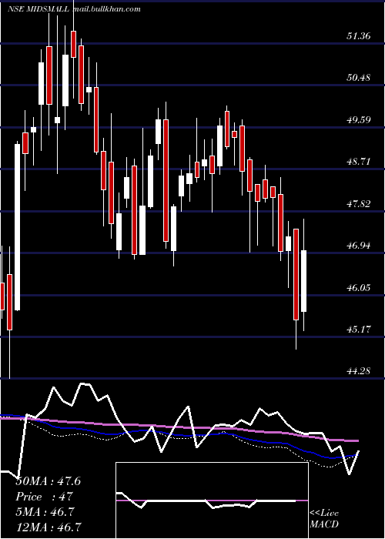Select the 44.28 price axis label
Image resolution: width=385 pixels, height=539 pixels.
(359, 371)
